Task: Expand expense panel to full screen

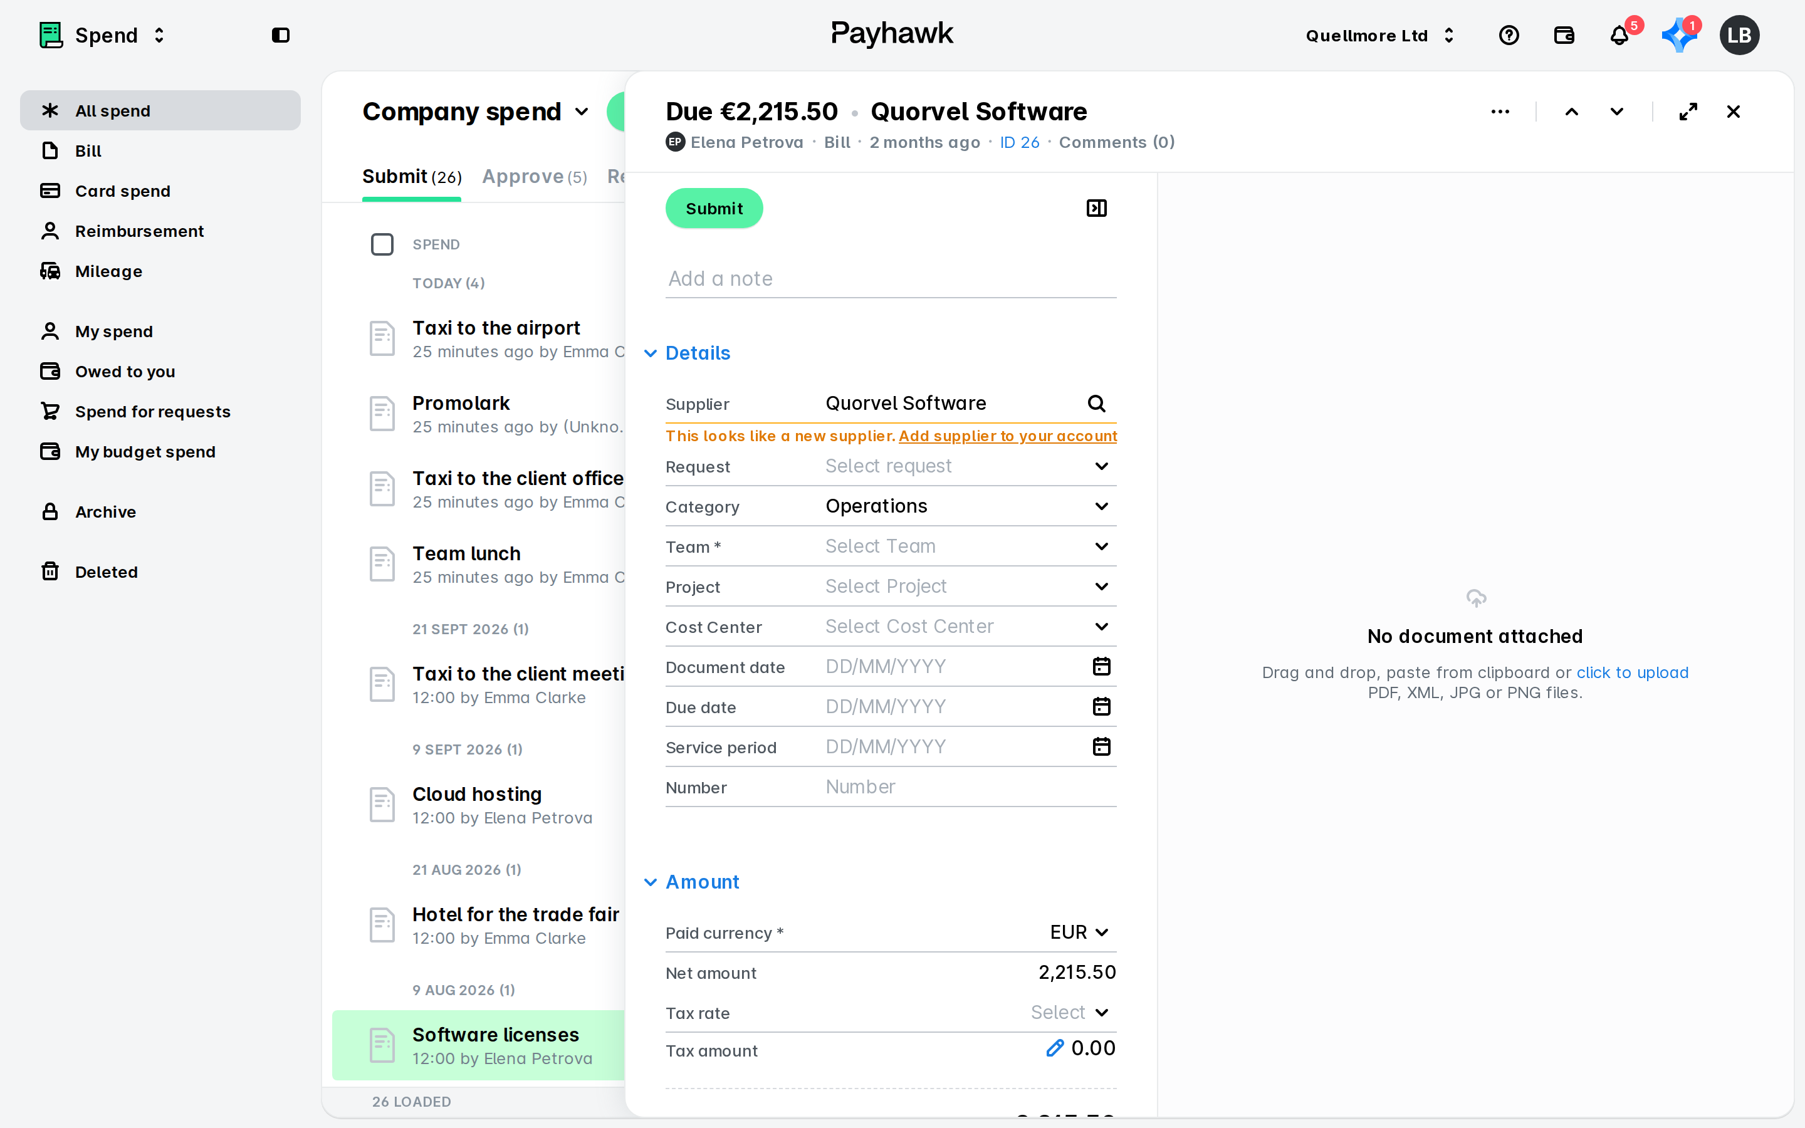Action: click(x=1688, y=112)
